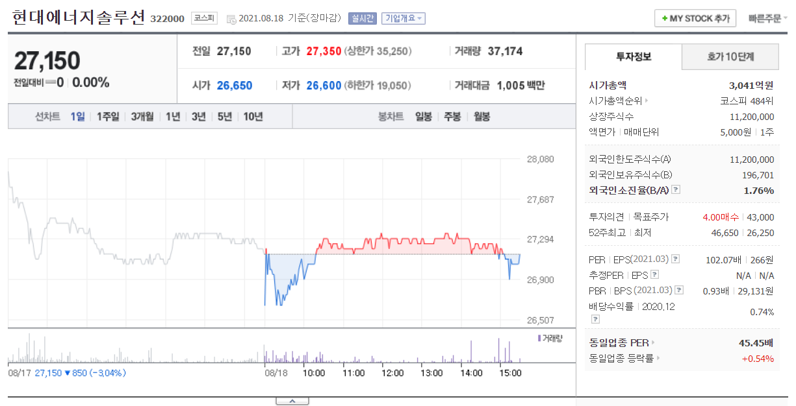Open 시가총액순위 link
The width and height of the screenshot is (796, 406).
[x=616, y=101]
